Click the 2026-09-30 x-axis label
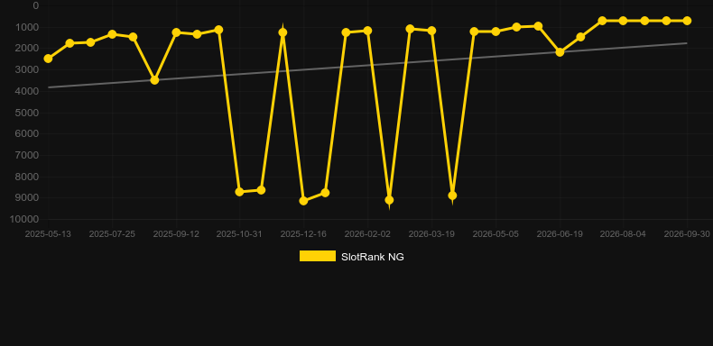Screen dimensions: 713x346 (687, 234)
